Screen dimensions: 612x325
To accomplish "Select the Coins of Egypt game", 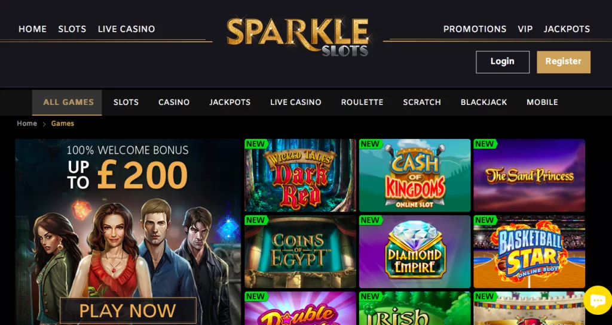I will [300, 252].
